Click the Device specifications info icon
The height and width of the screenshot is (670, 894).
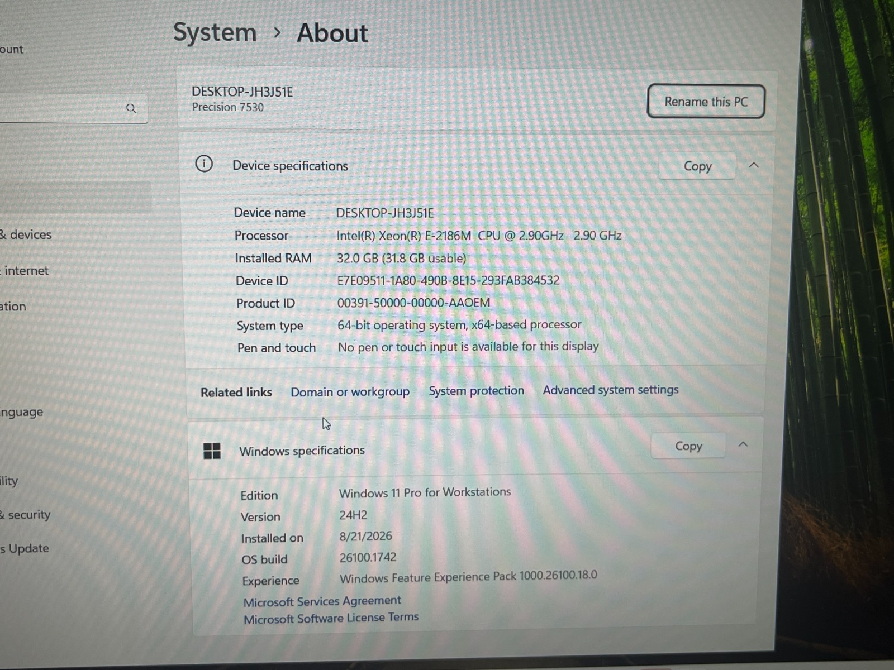(204, 164)
